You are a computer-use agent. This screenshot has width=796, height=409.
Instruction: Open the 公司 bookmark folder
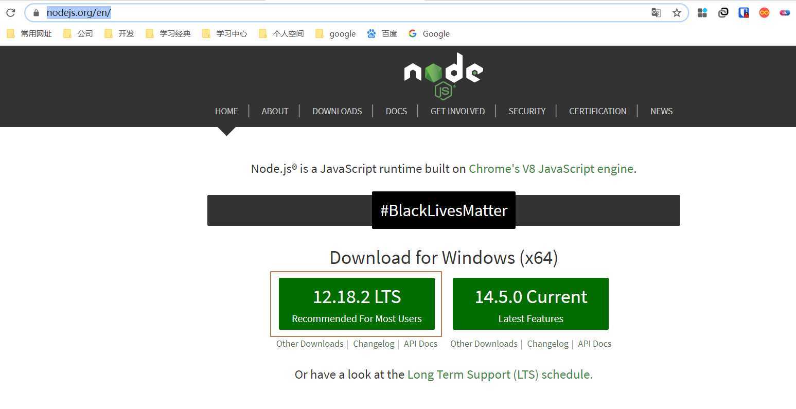[x=78, y=33]
